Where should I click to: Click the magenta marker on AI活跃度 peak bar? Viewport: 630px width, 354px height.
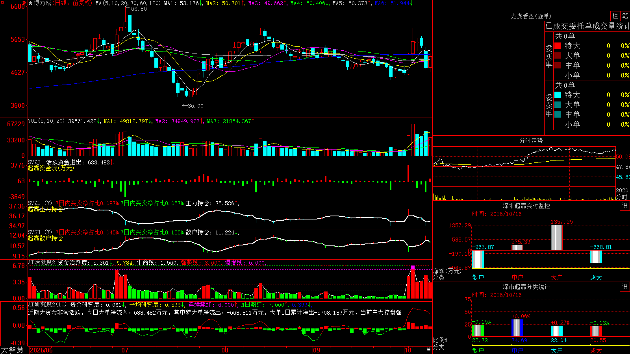point(413,268)
